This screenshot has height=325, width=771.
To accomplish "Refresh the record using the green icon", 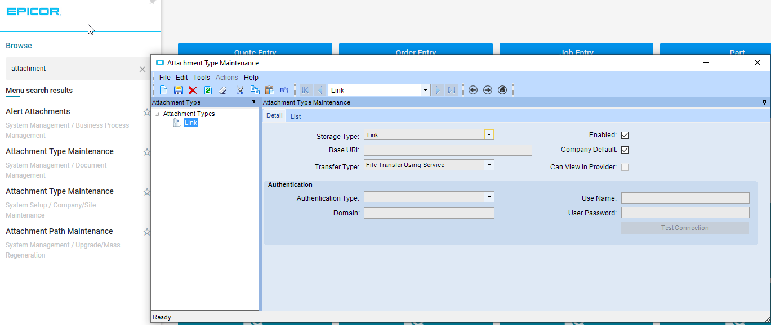I will (x=208, y=90).
